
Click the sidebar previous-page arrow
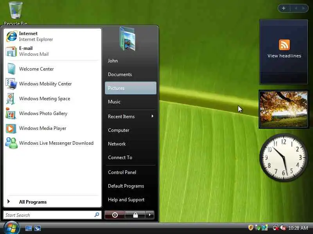pos(296,8)
